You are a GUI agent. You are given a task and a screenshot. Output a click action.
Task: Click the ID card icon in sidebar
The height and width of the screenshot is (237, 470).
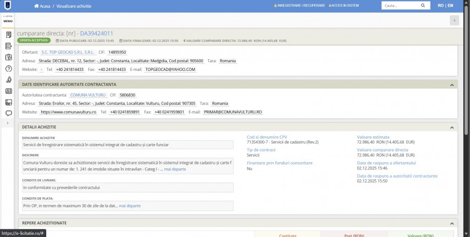[x=8, y=91]
